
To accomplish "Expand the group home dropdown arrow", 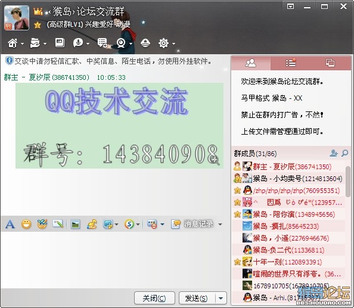I will pos(22,43).
